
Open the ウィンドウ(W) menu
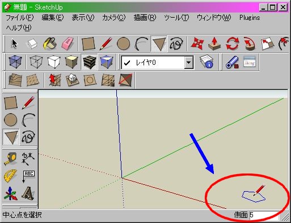click(x=214, y=18)
